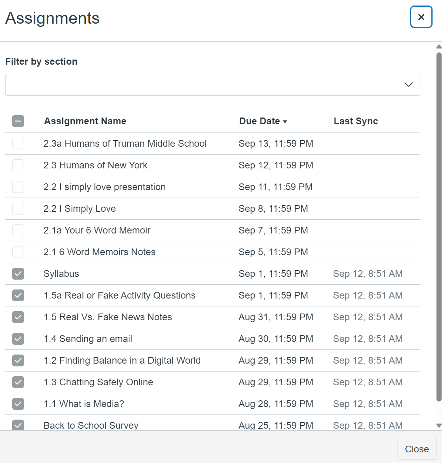442x463 pixels.
Task: Click the scrollbar down arrow
Action: click(439, 426)
